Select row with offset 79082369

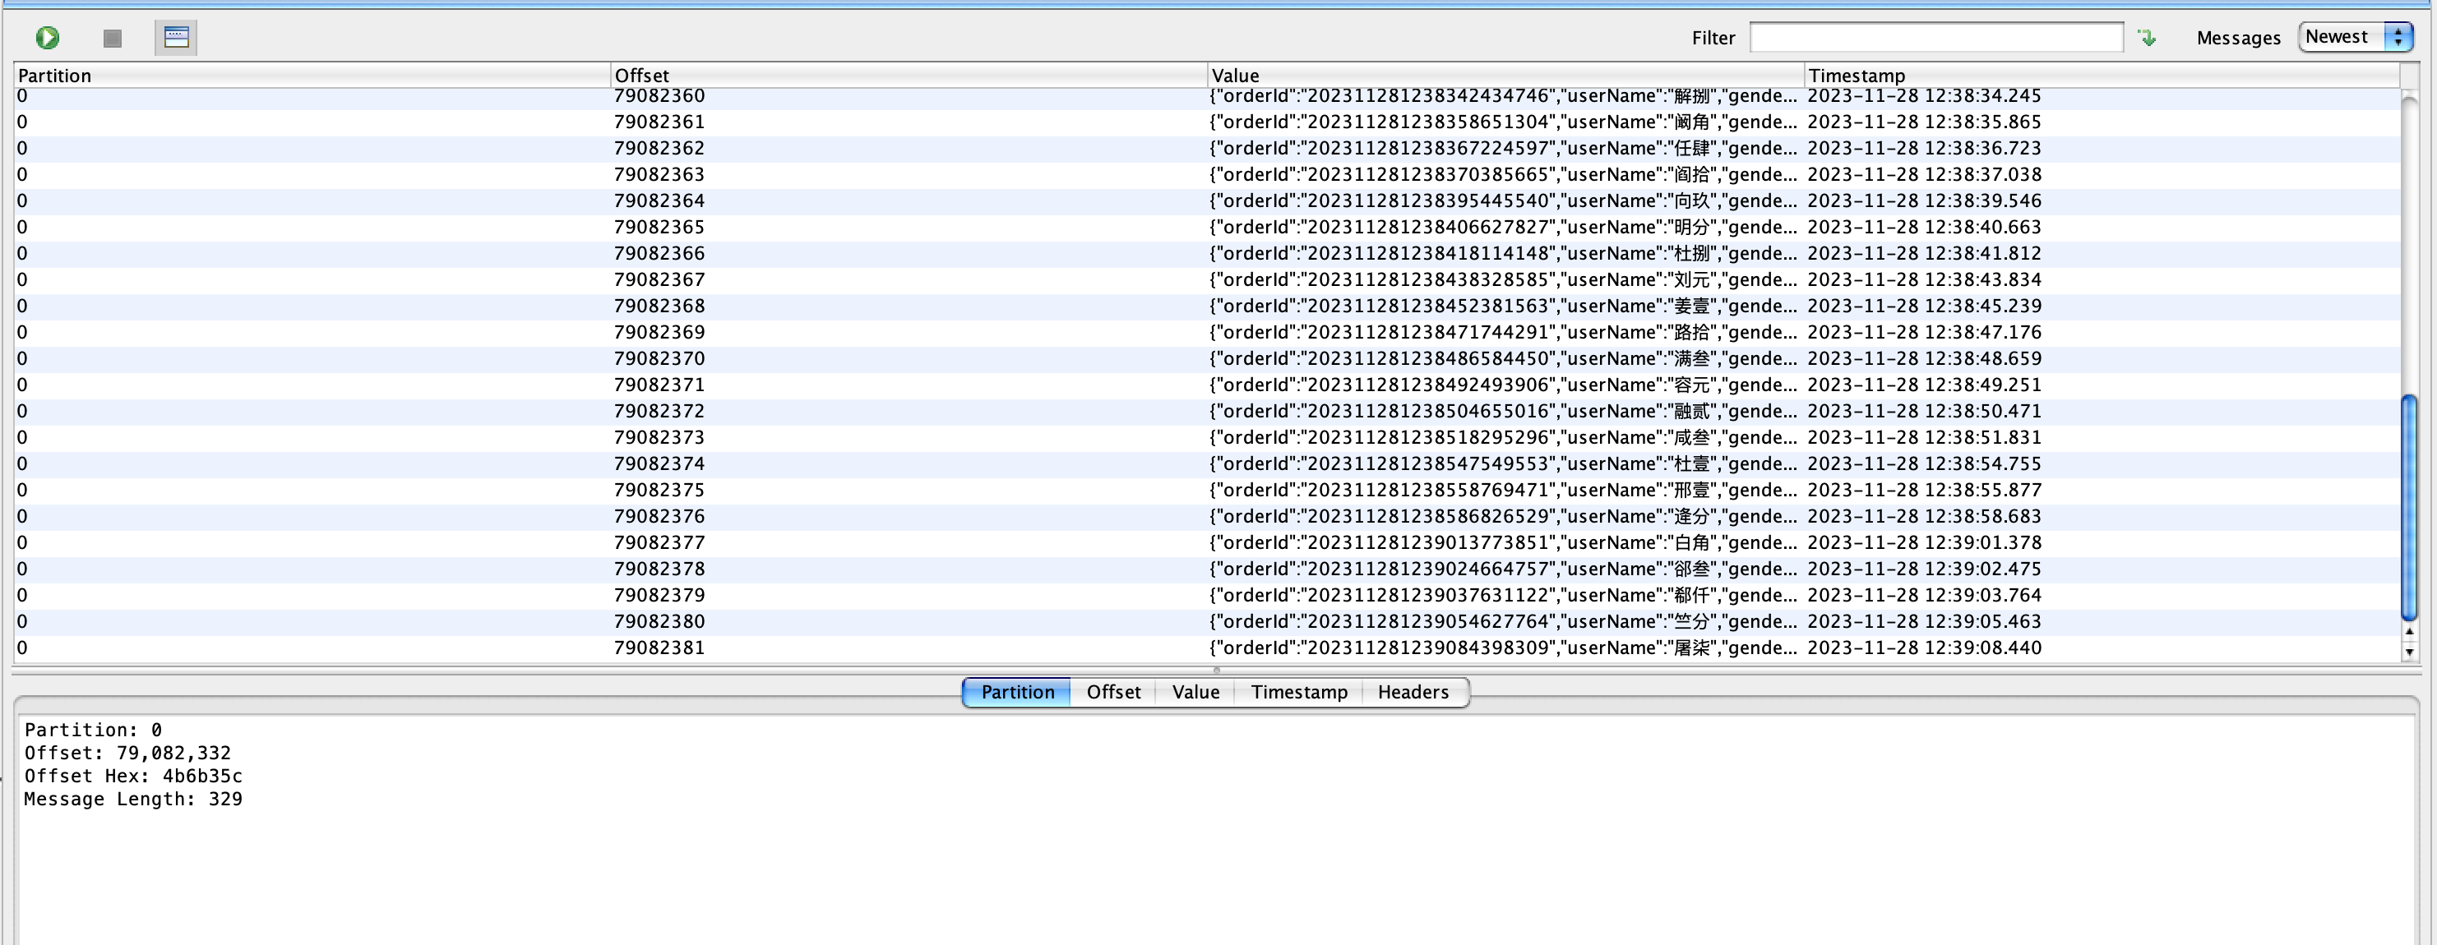coord(1207,333)
